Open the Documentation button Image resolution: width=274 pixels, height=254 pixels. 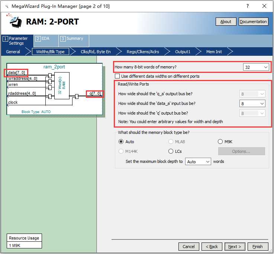(254, 22)
